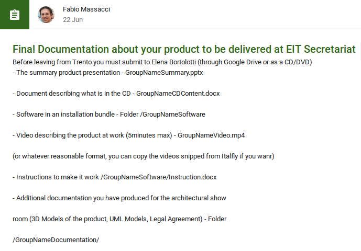Select the GroupNameVideo.mp4 filename text
361x251 pixels.
coord(211,135)
